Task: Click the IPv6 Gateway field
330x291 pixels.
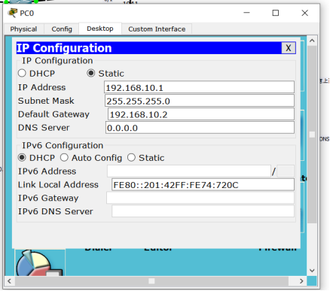Action: tap(200, 198)
